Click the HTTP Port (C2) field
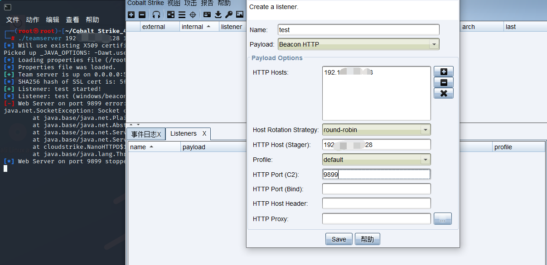547x265 pixels. (376, 175)
